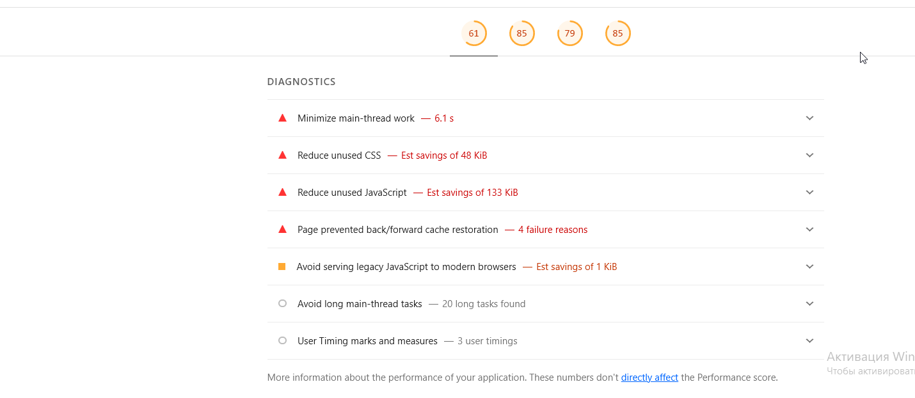The image size is (915, 398).
Task: Click the "Page prevented back/forward cache restoration" title
Action: (397, 230)
